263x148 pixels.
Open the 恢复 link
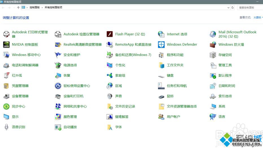[x=67, y=76]
